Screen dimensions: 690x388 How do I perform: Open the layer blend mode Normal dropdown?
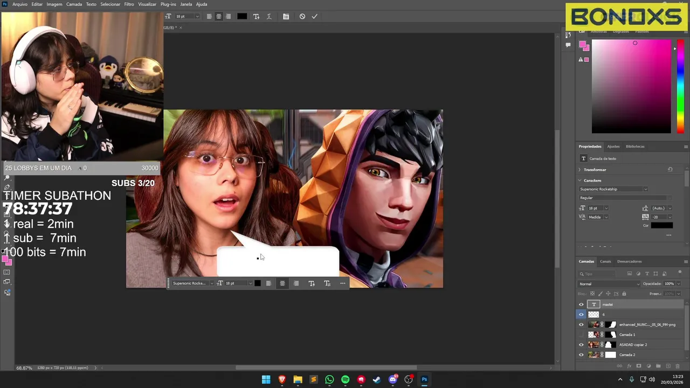[x=610, y=284]
